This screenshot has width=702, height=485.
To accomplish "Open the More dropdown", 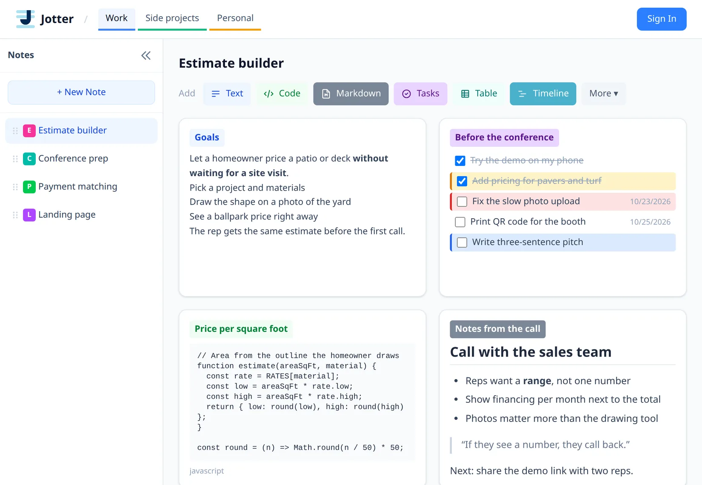I will tap(603, 94).
